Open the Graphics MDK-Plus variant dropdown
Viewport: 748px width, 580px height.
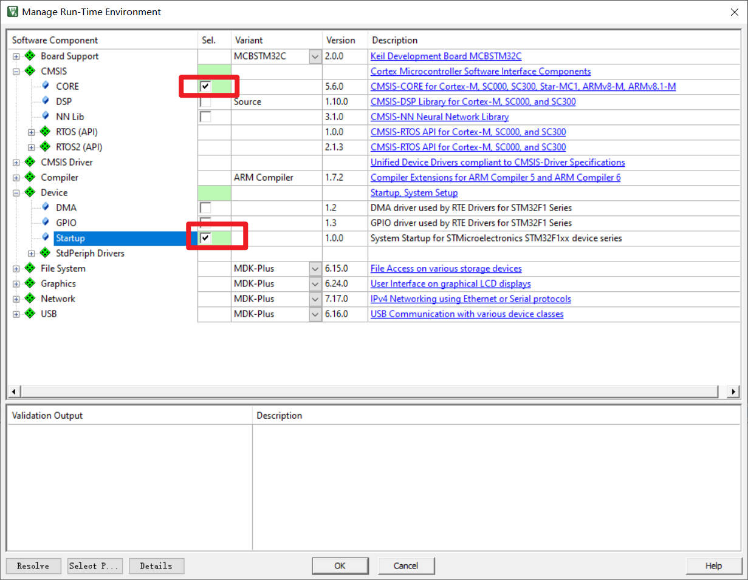315,284
